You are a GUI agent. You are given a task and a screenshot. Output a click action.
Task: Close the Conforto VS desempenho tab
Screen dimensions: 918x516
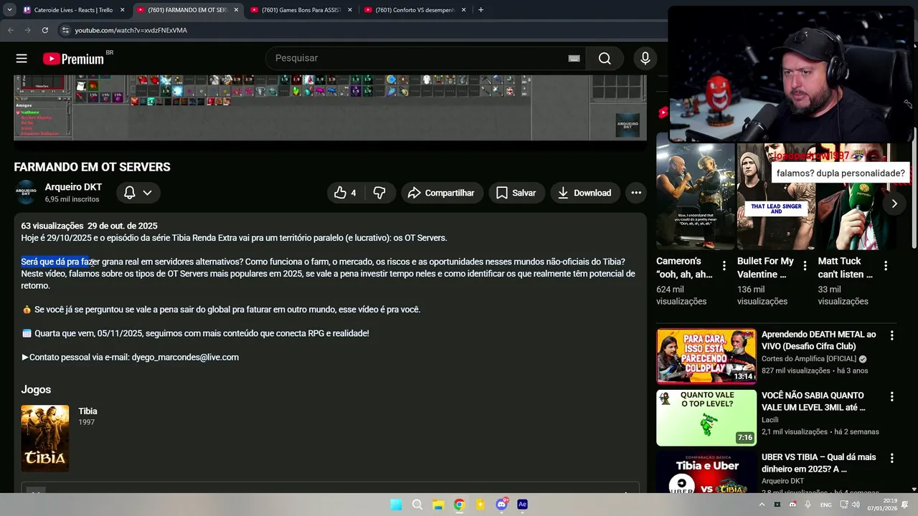(x=464, y=10)
